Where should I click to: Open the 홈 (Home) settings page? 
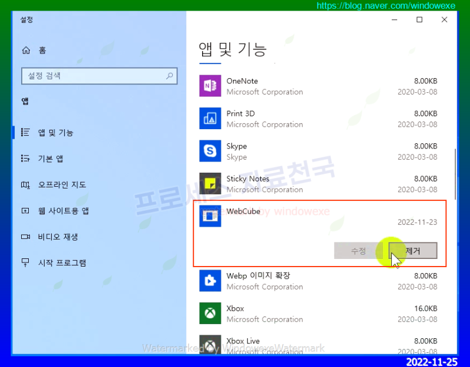(42, 50)
